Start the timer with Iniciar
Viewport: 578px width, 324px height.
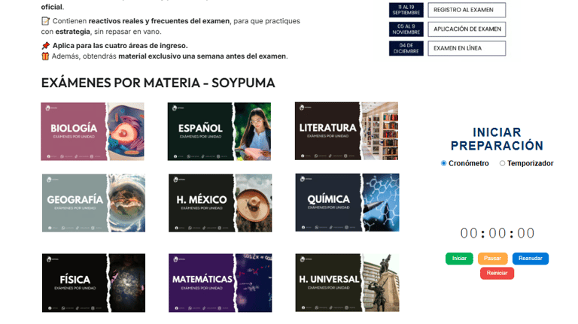(x=459, y=259)
